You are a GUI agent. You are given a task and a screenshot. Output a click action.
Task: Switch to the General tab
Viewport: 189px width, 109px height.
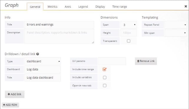point(35,7)
